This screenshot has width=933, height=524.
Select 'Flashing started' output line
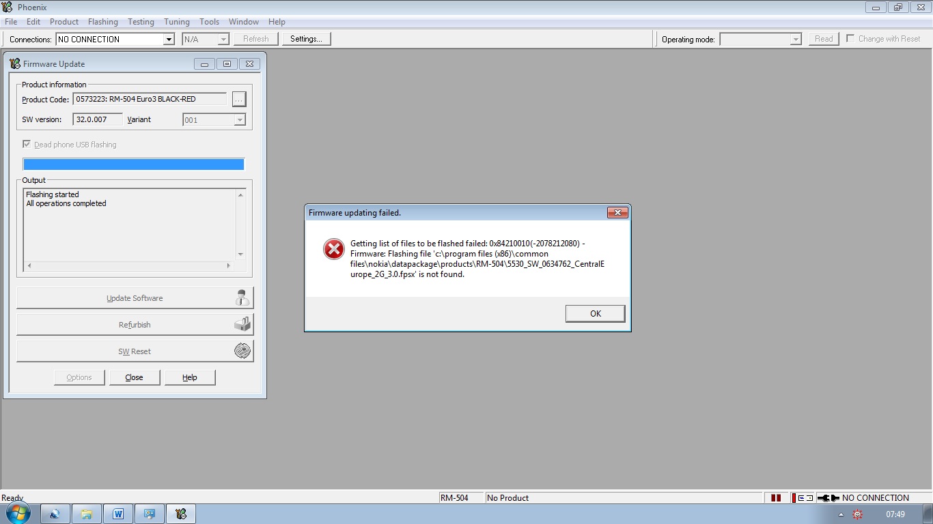(x=53, y=194)
